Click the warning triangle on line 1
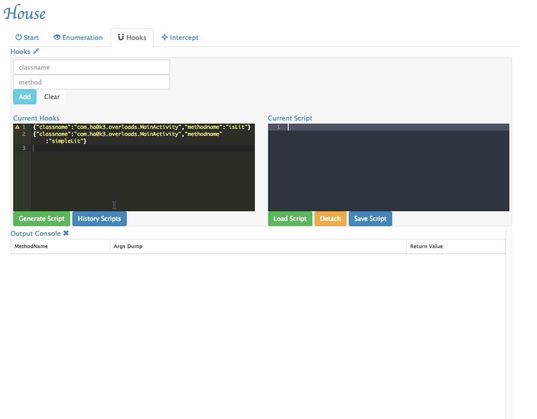 (17, 127)
